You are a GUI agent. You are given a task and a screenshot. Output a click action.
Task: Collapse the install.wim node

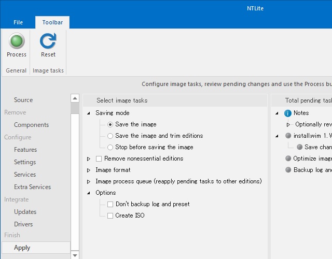coord(276,136)
